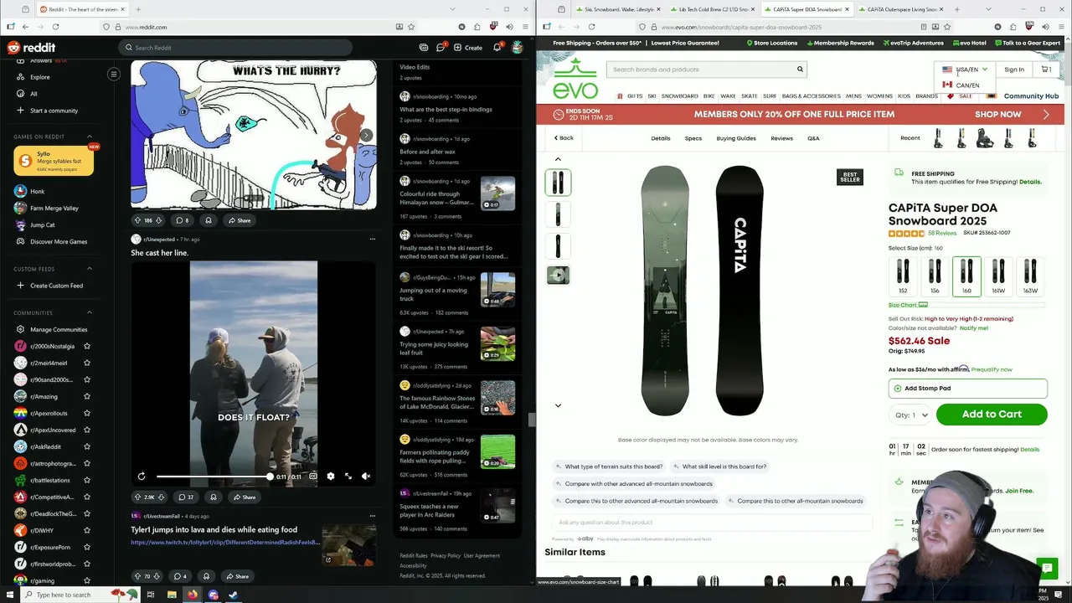Image resolution: width=1072 pixels, height=603 pixels.
Task: Open SALE category in evo menu
Action: (966, 96)
